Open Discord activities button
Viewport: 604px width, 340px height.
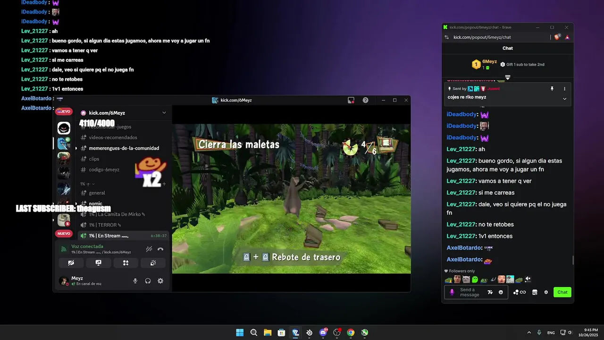126,263
